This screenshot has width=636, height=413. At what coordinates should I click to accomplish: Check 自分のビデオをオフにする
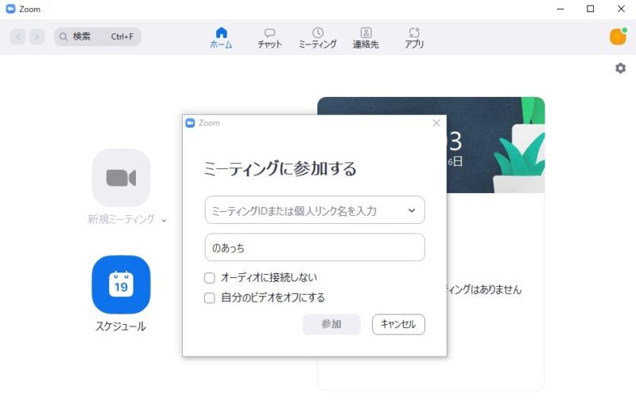[x=209, y=298]
